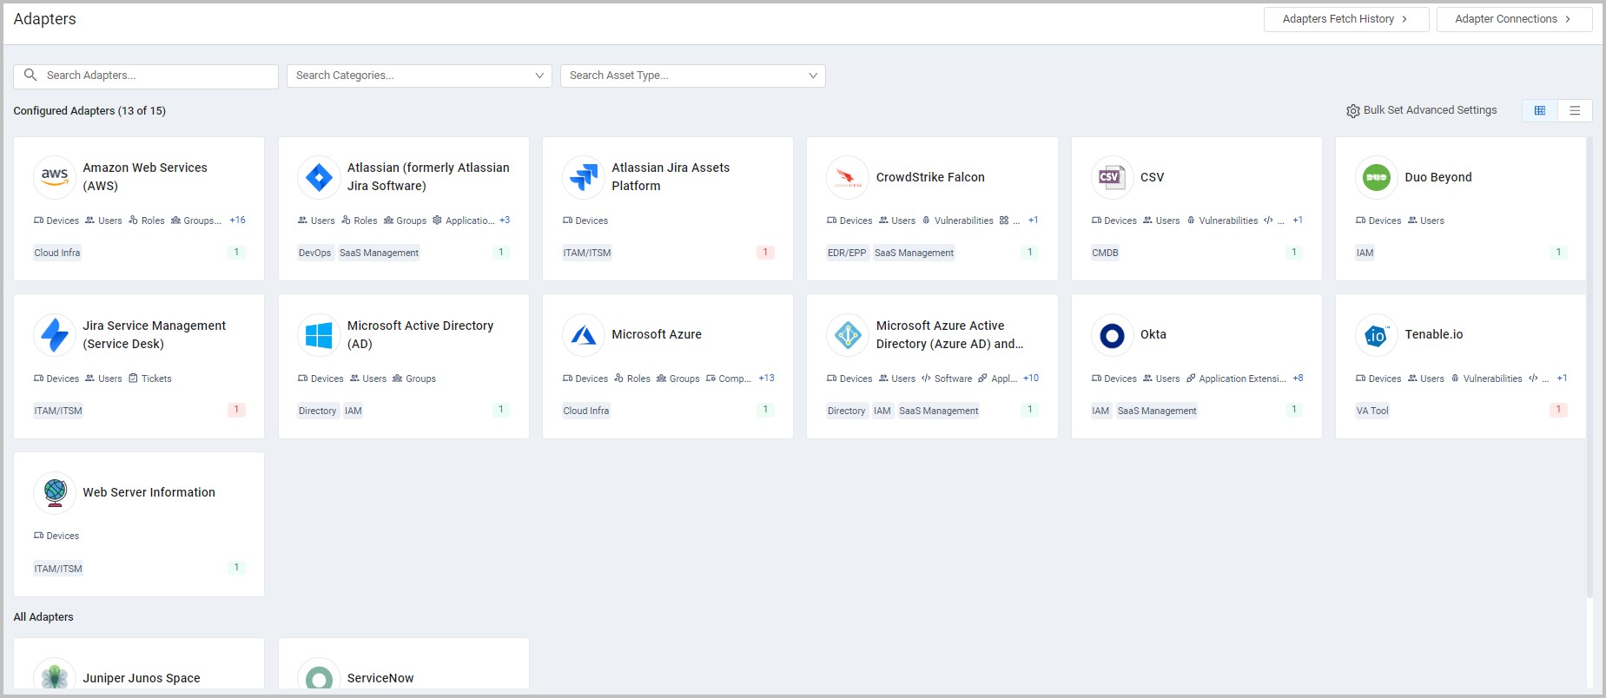Expand +3 asset types on Atlassian Jira Software card
This screenshot has width=1606, height=698.
tap(505, 221)
